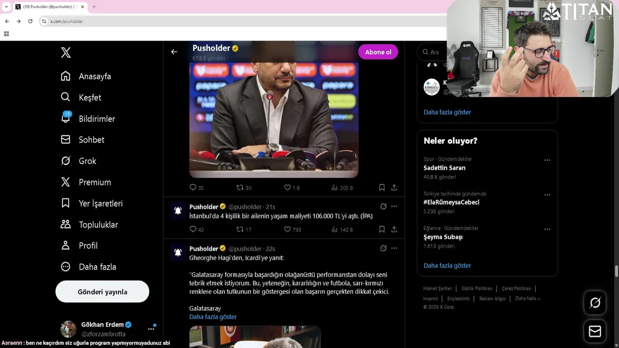
Task: Open more options on Gheorghe Hagi post
Action: click(394, 248)
